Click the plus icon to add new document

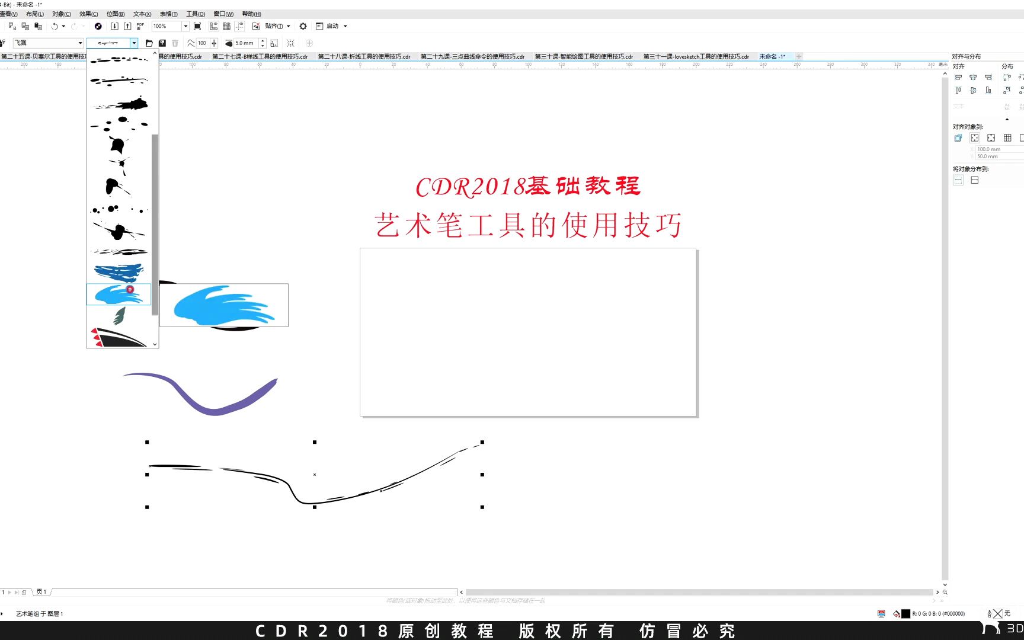coord(799,57)
